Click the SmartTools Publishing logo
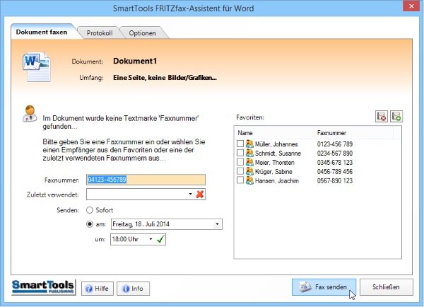 (43, 287)
